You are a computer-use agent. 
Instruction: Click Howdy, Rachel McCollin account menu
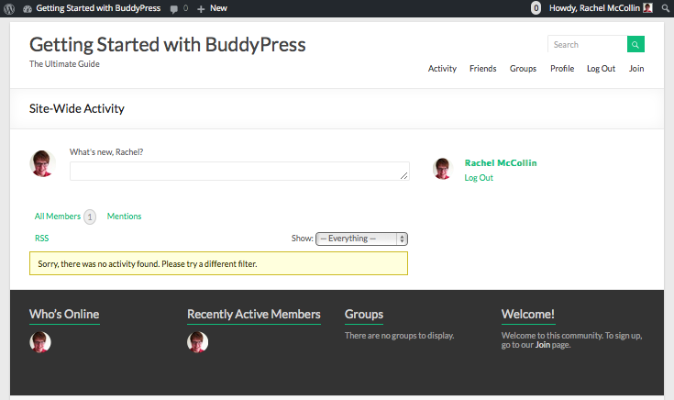(x=601, y=8)
